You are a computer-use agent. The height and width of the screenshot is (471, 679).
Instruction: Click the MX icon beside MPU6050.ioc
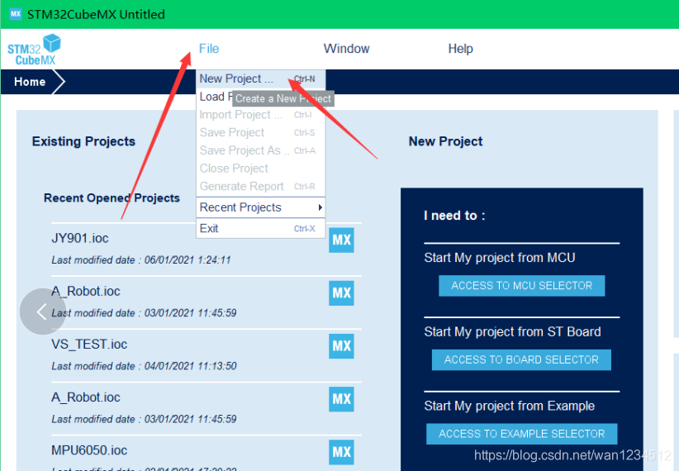[341, 452]
